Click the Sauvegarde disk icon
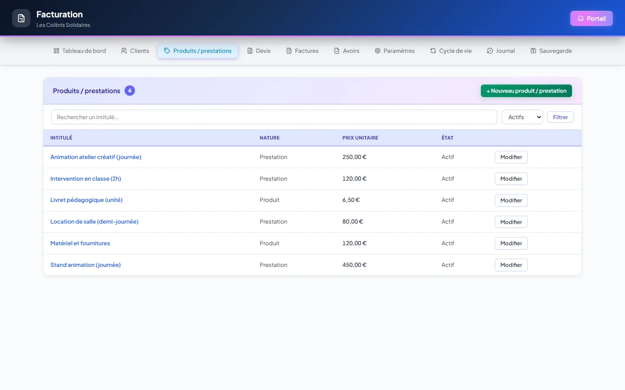Image resolution: width=625 pixels, height=390 pixels. click(533, 51)
